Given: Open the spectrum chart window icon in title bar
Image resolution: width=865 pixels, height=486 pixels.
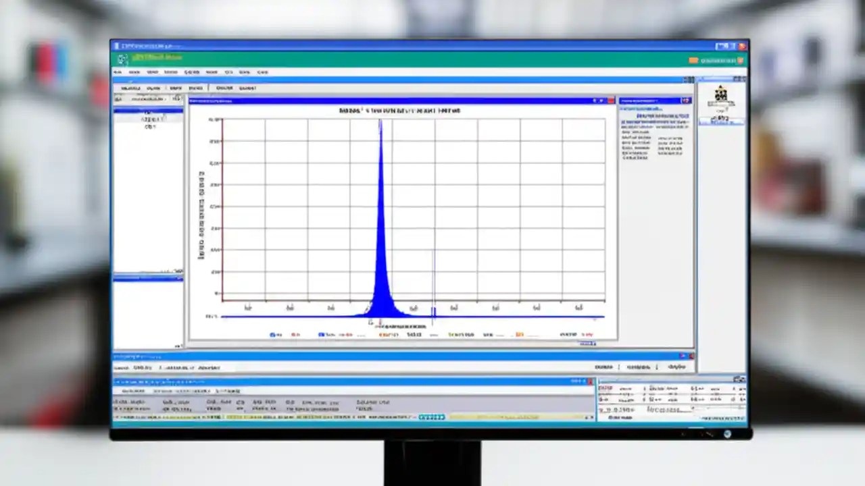Looking at the screenshot, I should (x=193, y=101).
